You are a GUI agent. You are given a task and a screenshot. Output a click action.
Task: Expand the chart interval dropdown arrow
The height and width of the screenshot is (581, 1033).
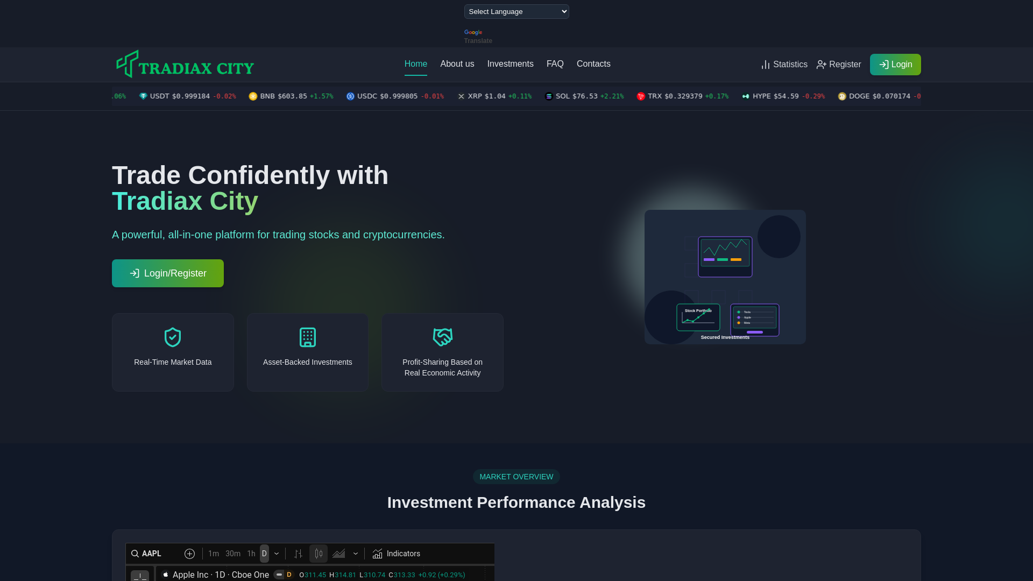[x=277, y=554]
